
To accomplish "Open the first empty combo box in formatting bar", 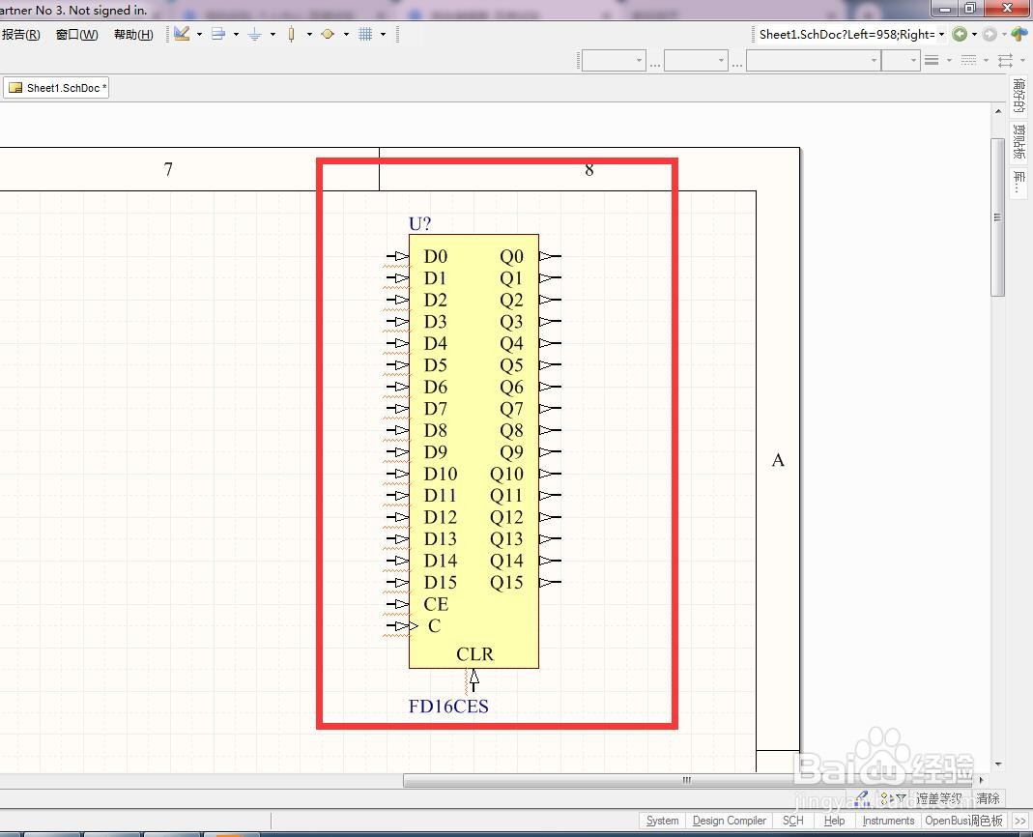I will (x=614, y=61).
